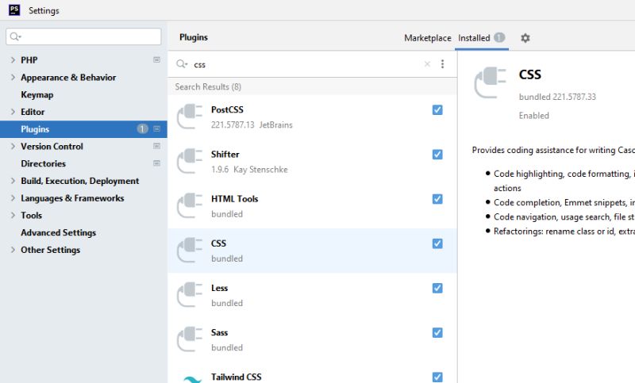
Task: Click JetBrains vendor under PostCSS
Action: pyautogui.click(x=275, y=125)
